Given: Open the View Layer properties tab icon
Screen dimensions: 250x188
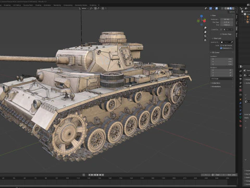Looking at the screenshot, I should pyautogui.click(x=241, y=83).
